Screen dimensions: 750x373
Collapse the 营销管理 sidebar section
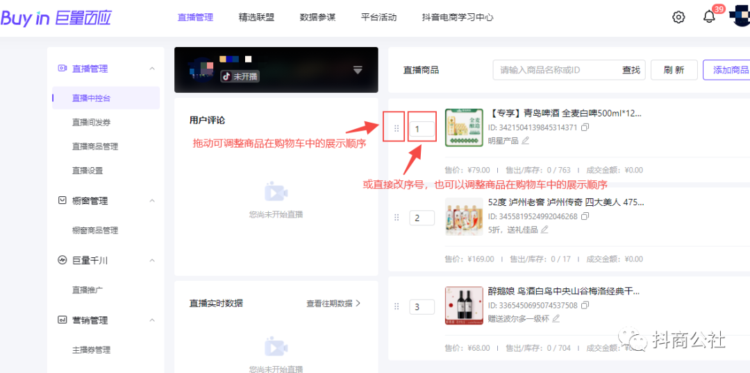tap(152, 320)
